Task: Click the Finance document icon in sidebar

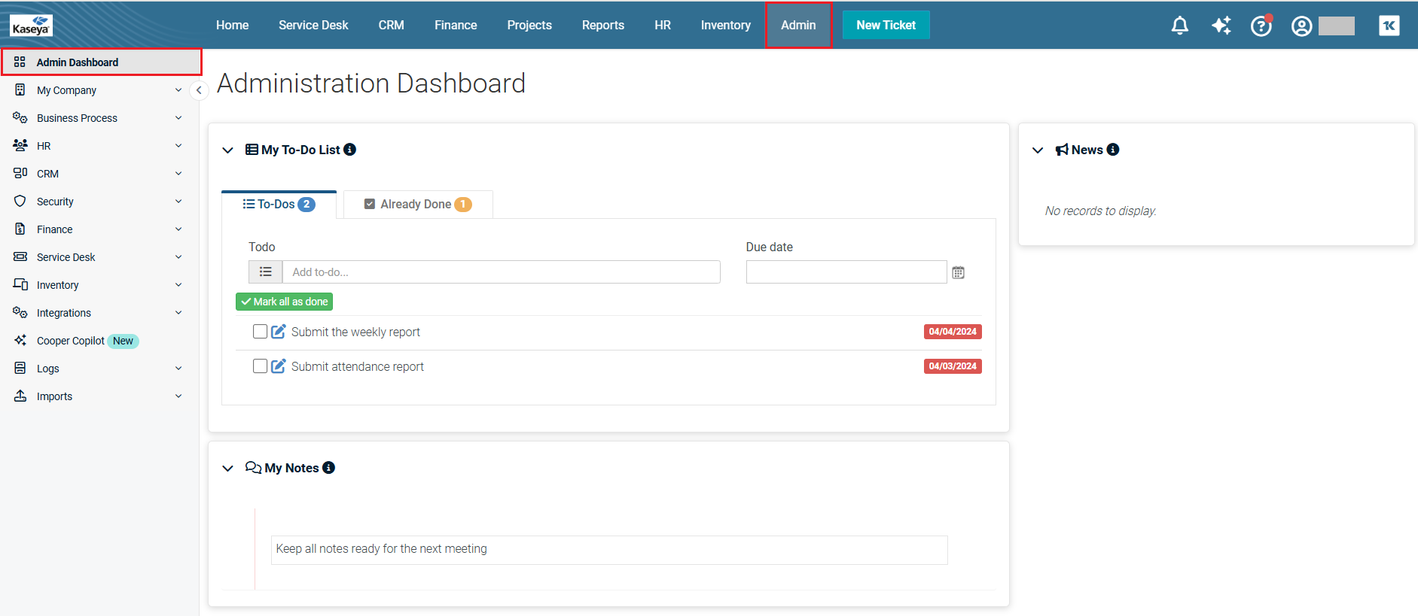Action: click(x=20, y=229)
